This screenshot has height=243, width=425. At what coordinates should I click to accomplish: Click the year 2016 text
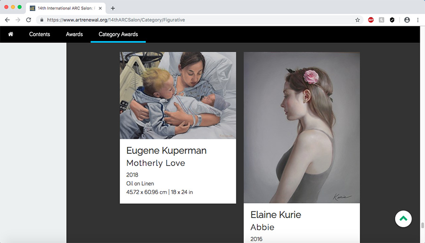coord(256,239)
